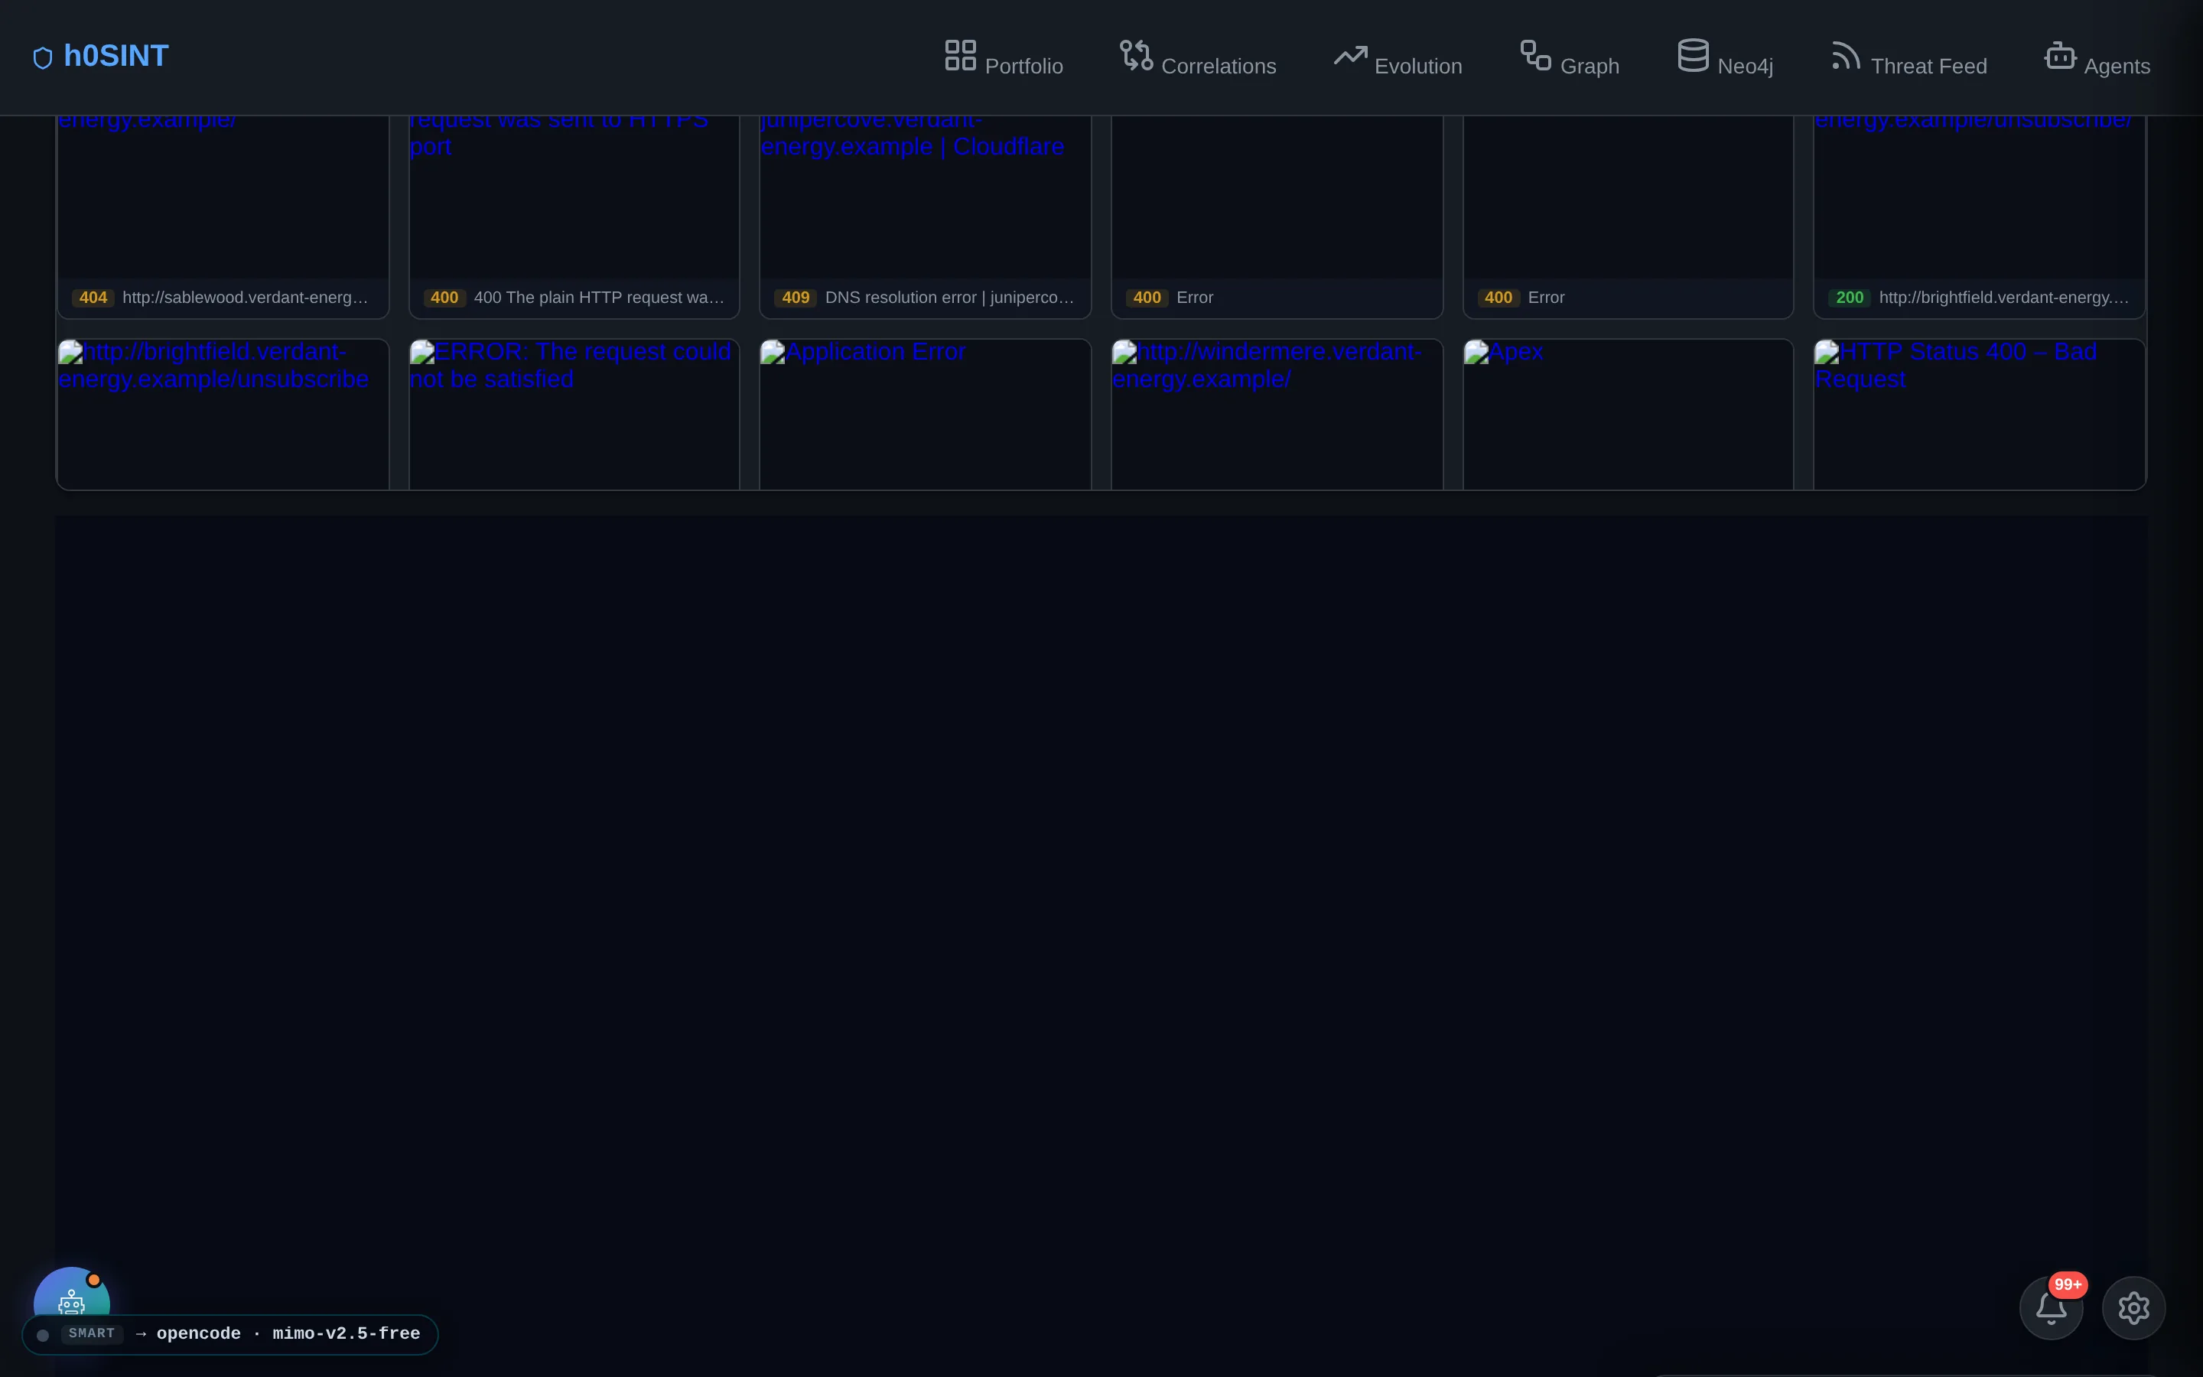This screenshot has height=1377, width=2203.
Task: Click the SMART mode badge
Action: point(92,1333)
